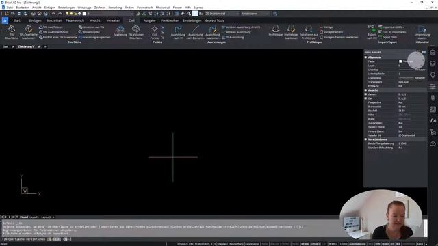Open Profilkörper bearbeiten tool
Viewport: 438px width, 246px height.
coord(291,32)
